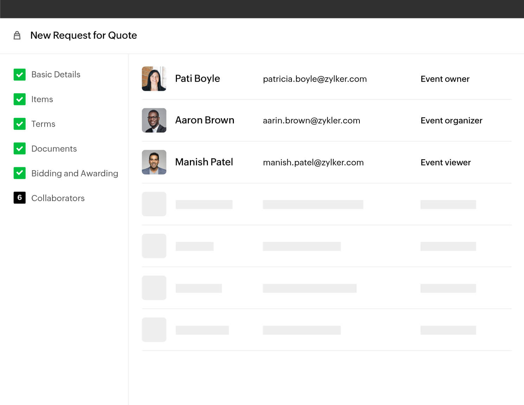Click the step 6 number badge
Image resolution: width=524 pixels, height=405 pixels.
(20, 198)
